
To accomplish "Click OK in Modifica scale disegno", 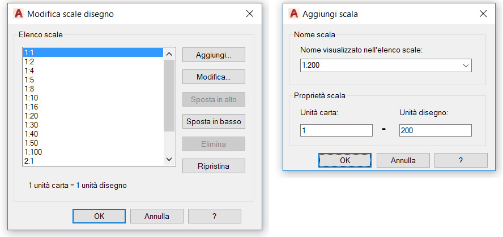I will [x=99, y=216].
